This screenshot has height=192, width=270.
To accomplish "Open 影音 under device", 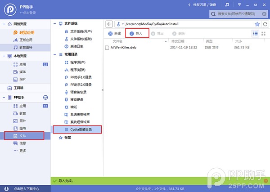I will point(20,113).
